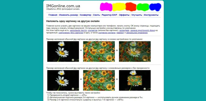This screenshot has height=101, width=206.
Task: Open the Главная menu item
Action: [53, 15]
